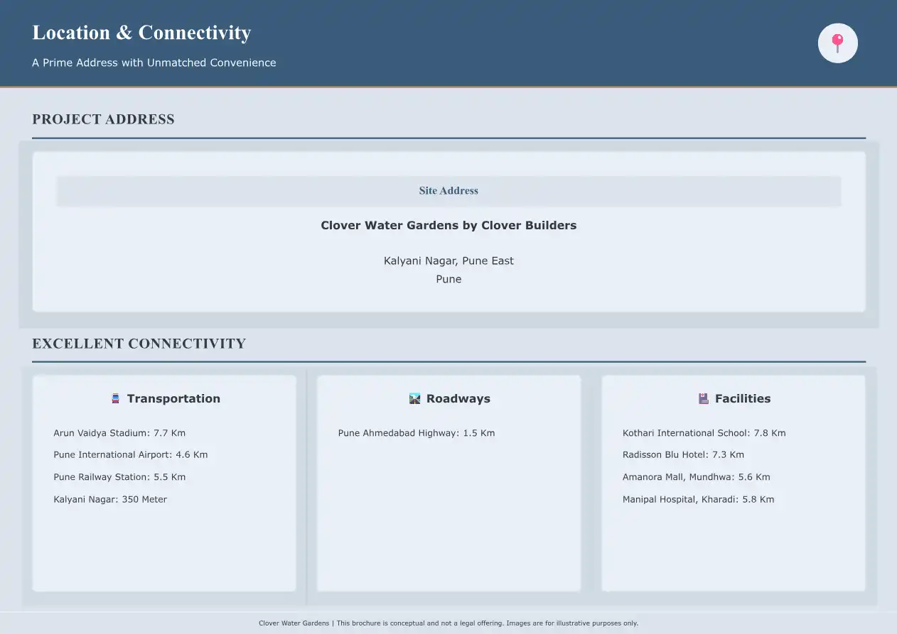Click the pink location pin icon
The height and width of the screenshot is (634, 897).
click(x=837, y=43)
